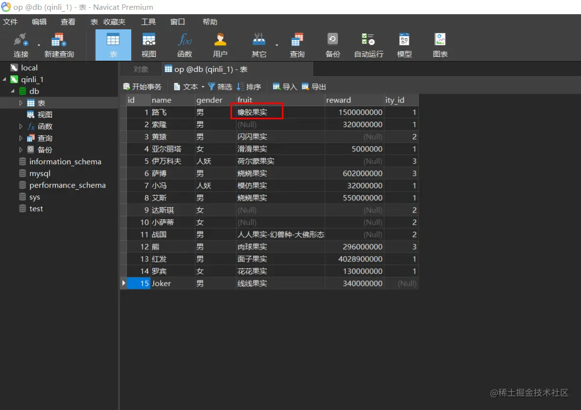Select the 表 table toolbar button

point(113,45)
